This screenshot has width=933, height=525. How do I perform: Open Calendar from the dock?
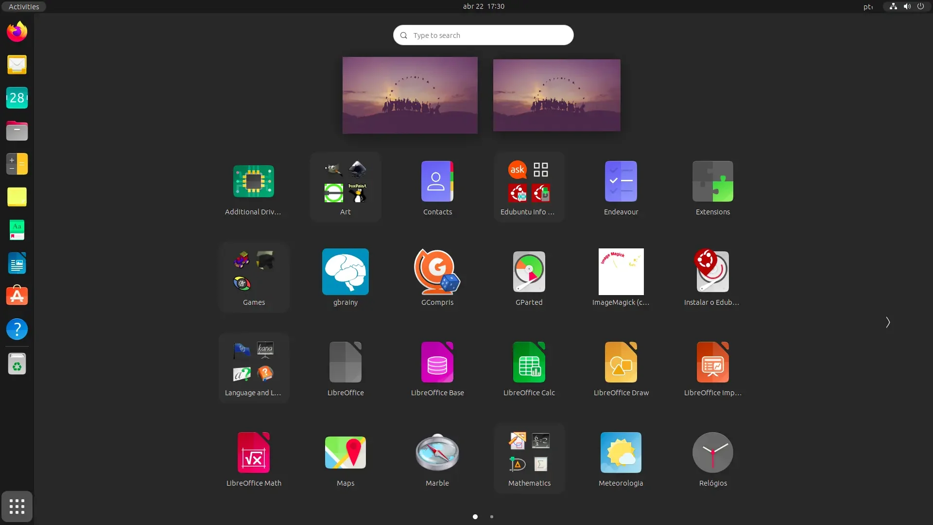tap(17, 98)
